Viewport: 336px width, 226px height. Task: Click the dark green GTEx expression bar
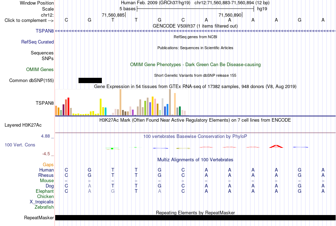[180, 111]
